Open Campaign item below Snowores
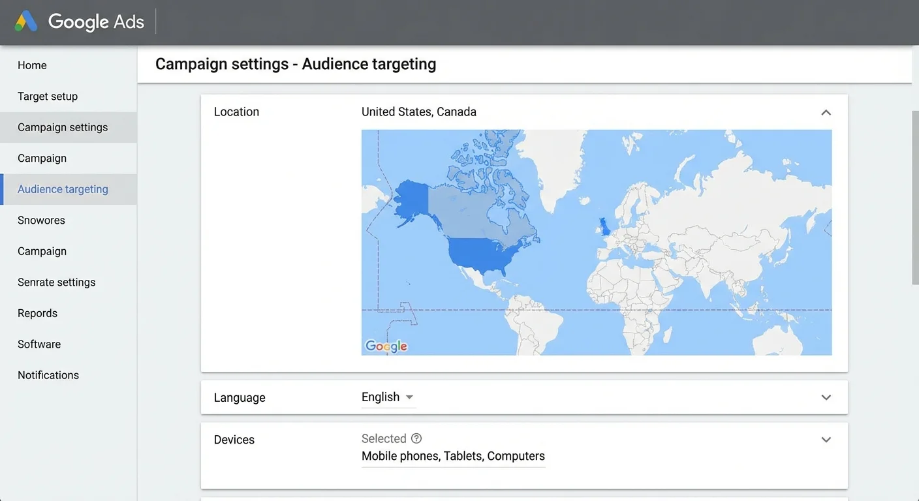Viewport: 919px width, 501px height. click(69, 251)
